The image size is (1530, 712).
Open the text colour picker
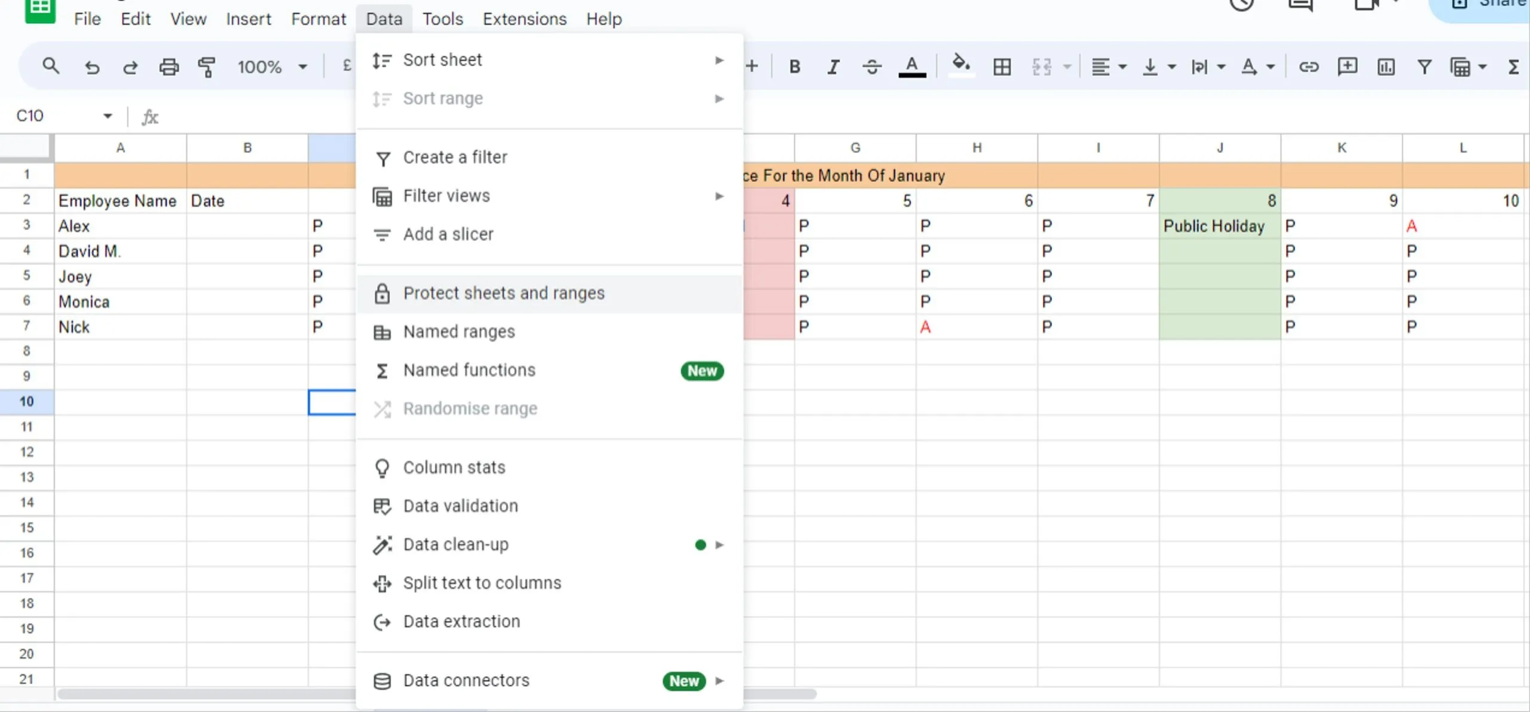(912, 66)
